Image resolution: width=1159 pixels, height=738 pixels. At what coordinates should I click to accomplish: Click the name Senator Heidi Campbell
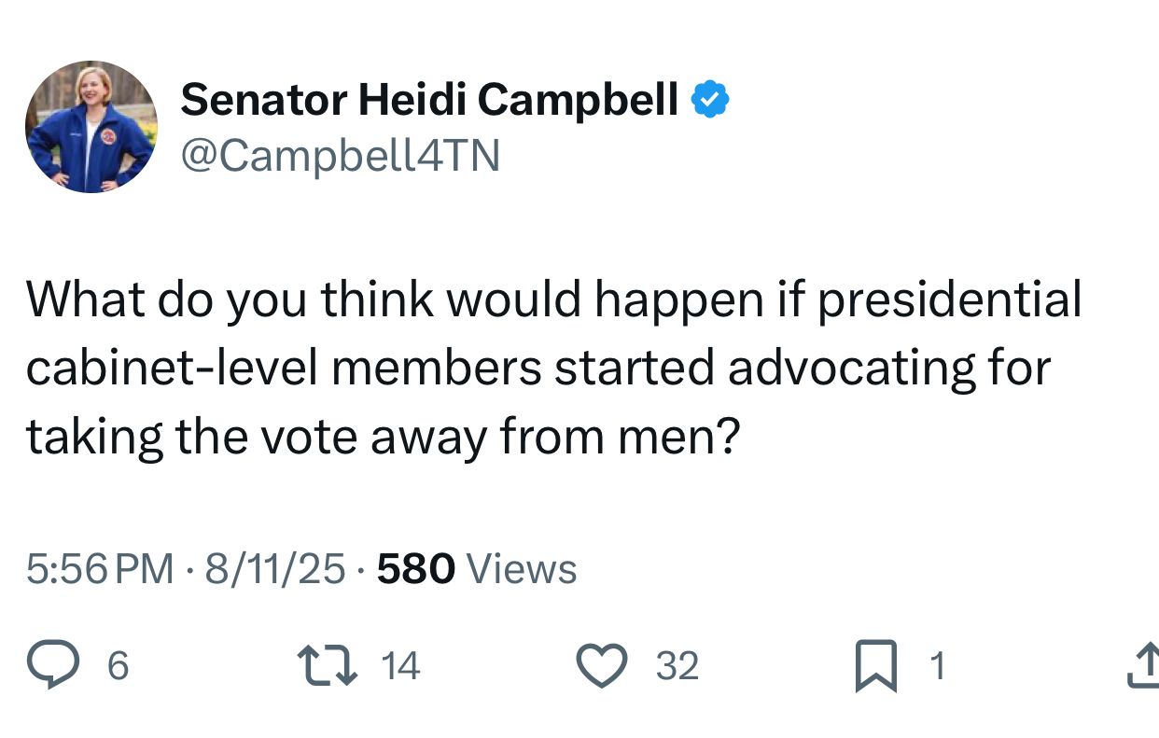[429, 100]
